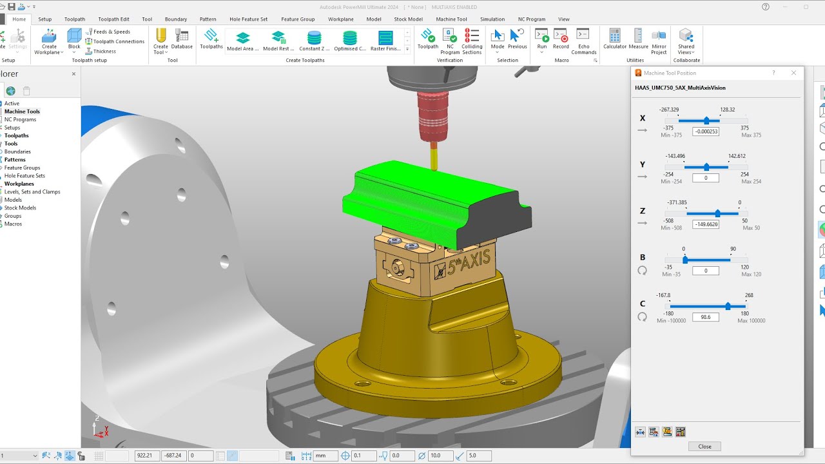
Task: Click the B axis value field
Action: coord(706,271)
